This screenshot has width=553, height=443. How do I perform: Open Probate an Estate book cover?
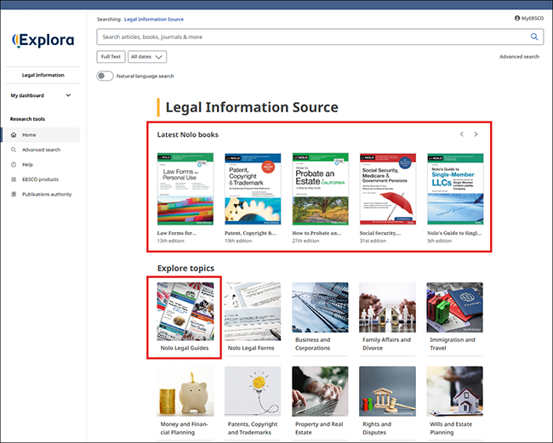coord(320,189)
